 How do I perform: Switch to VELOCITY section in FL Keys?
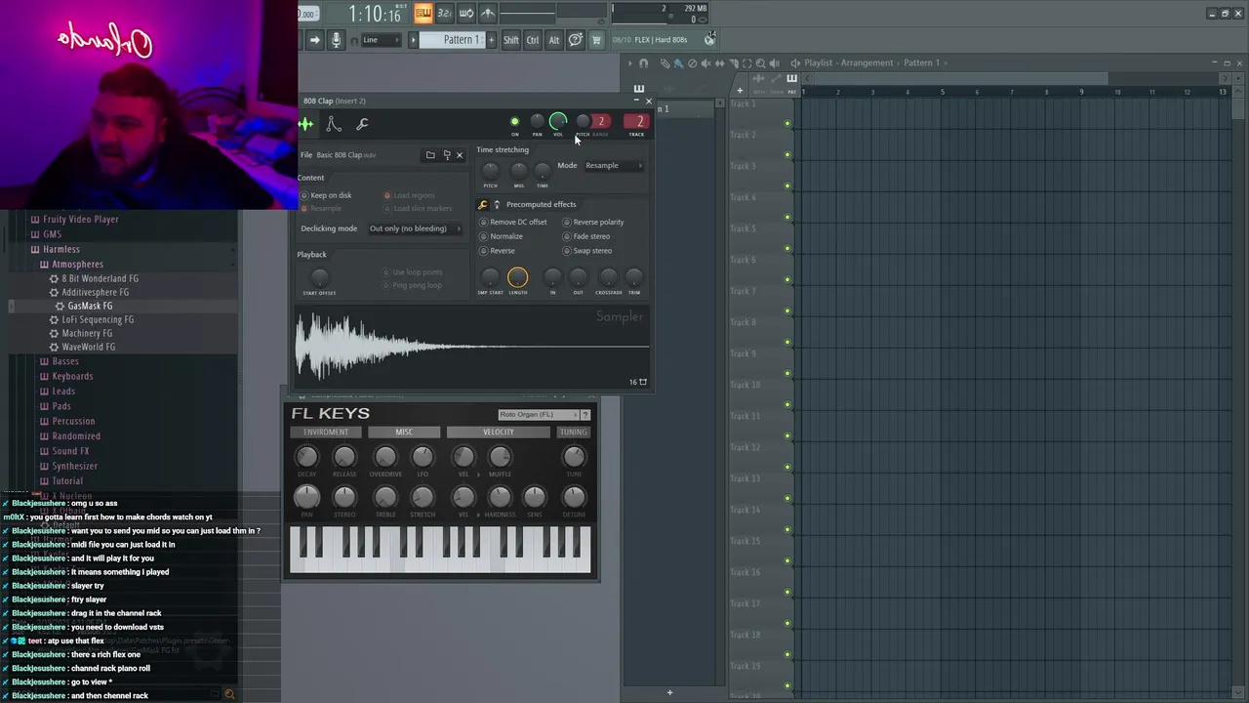(498, 432)
